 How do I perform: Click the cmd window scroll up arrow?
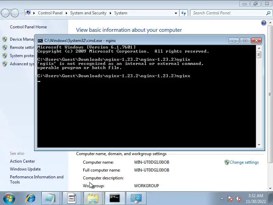coord(259,48)
